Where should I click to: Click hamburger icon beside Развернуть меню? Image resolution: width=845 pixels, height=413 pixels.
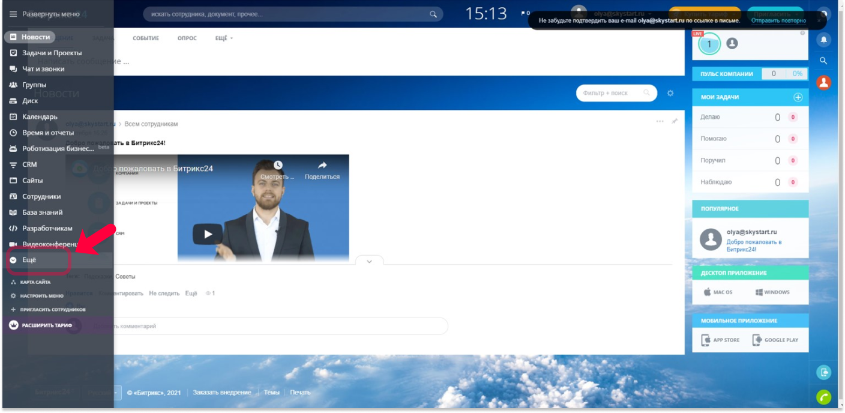pyautogui.click(x=13, y=14)
